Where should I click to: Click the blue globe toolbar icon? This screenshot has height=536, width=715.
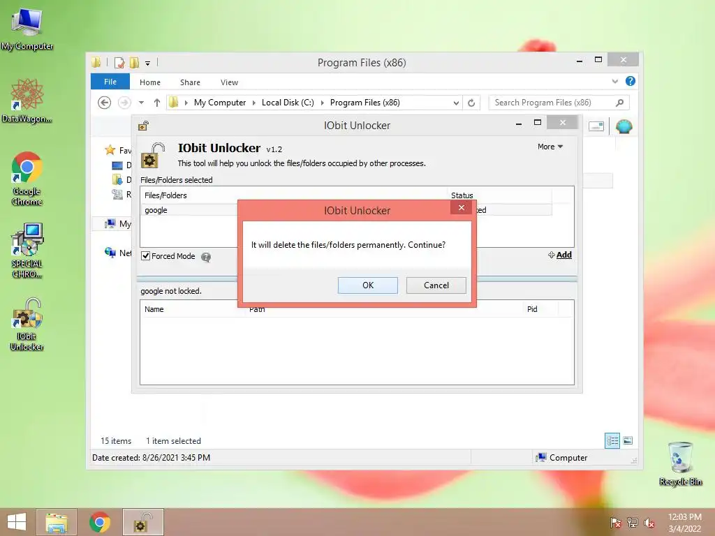(x=624, y=126)
